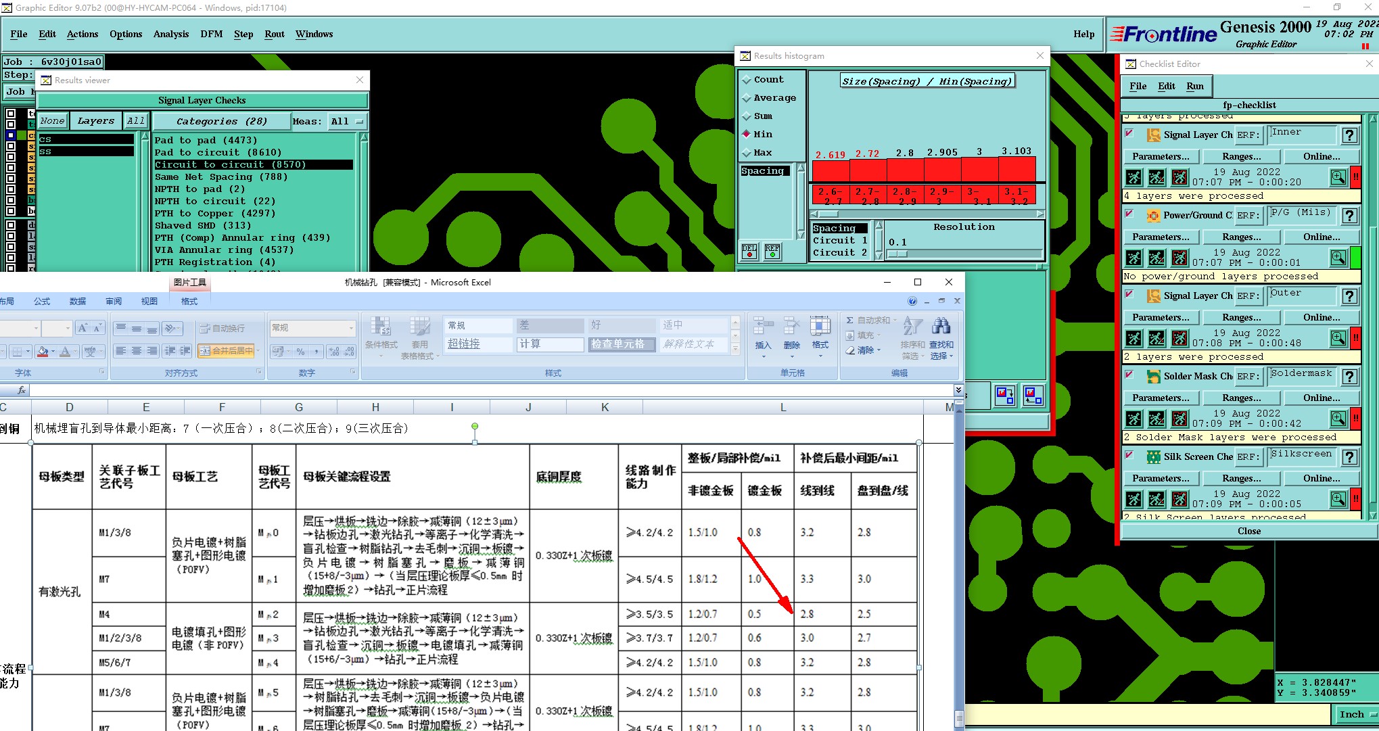The width and height of the screenshot is (1379, 731).
Task: Click the Excel Format cells icon
Action: coord(820,327)
